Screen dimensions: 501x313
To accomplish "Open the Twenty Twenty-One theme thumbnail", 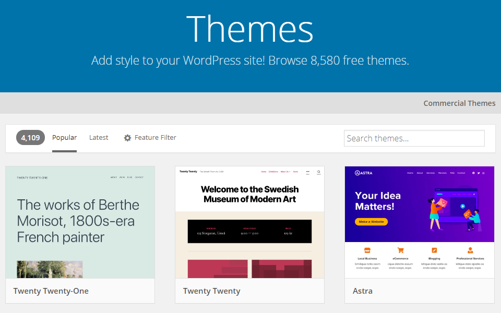I will pos(79,222).
